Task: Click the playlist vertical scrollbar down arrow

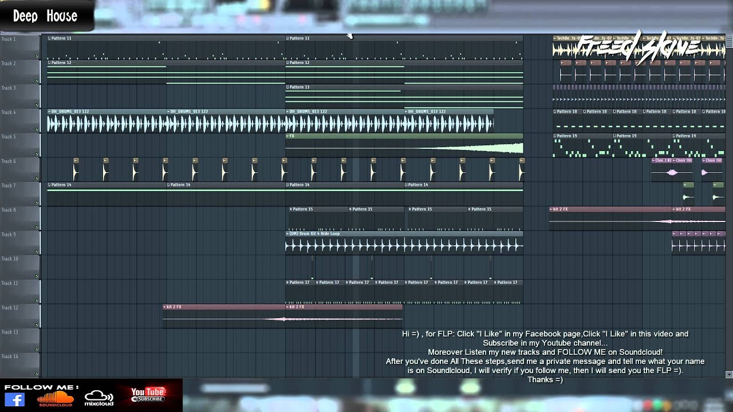Action: point(729,374)
